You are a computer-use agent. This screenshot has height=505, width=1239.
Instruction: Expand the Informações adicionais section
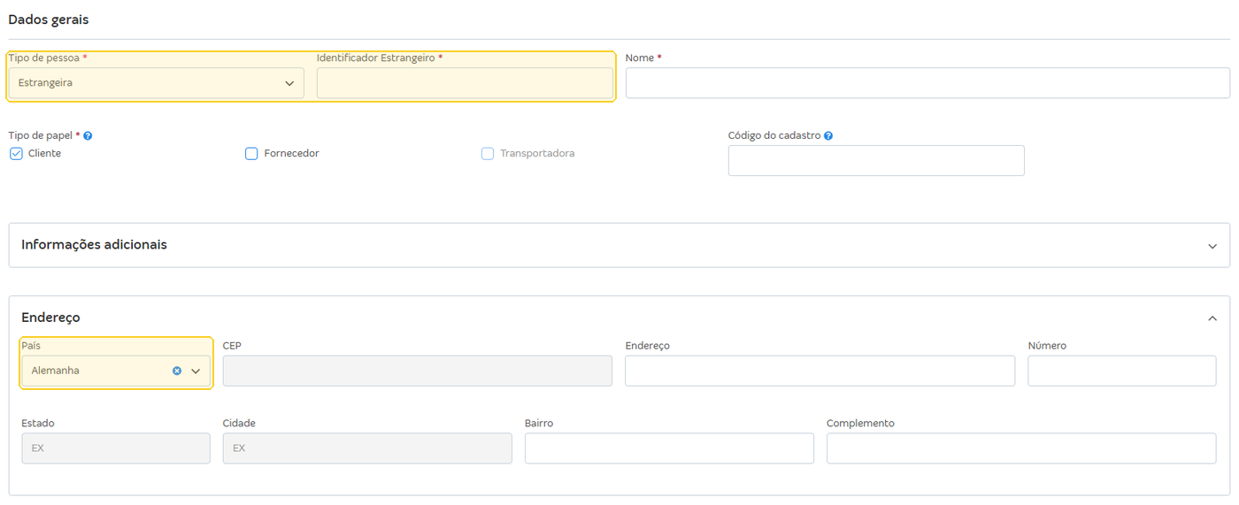(x=1212, y=246)
